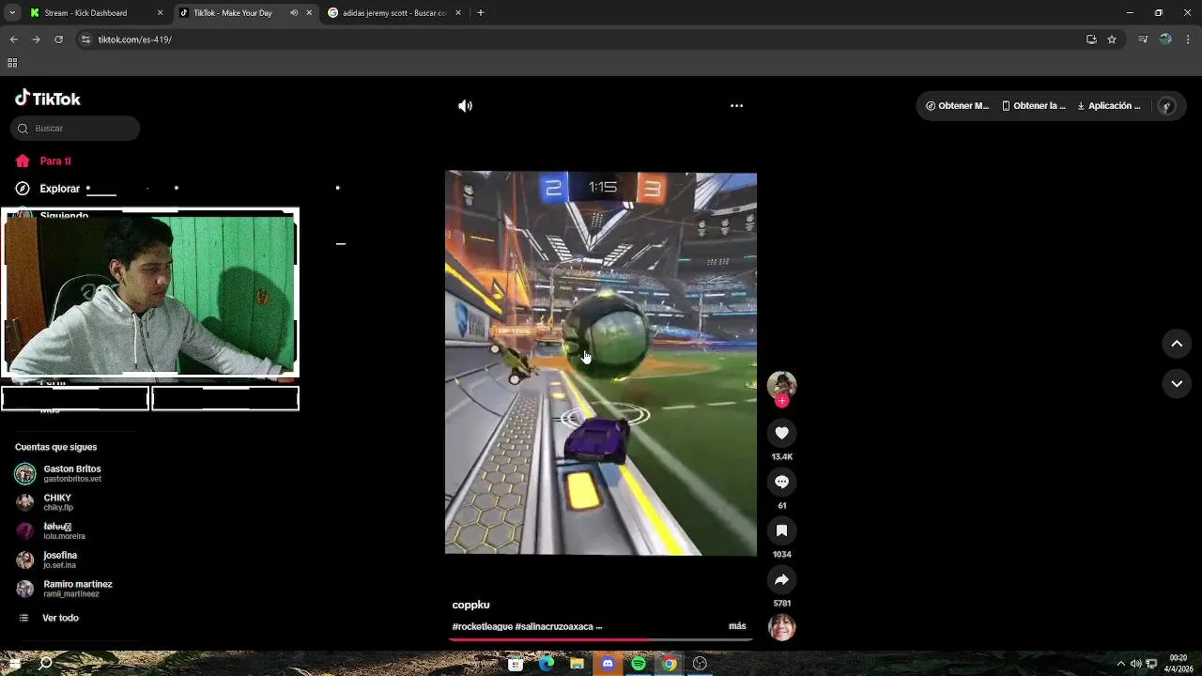1202x676 pixels.
Task: Follow the creator with red plus badge
Action: point(781,401)
